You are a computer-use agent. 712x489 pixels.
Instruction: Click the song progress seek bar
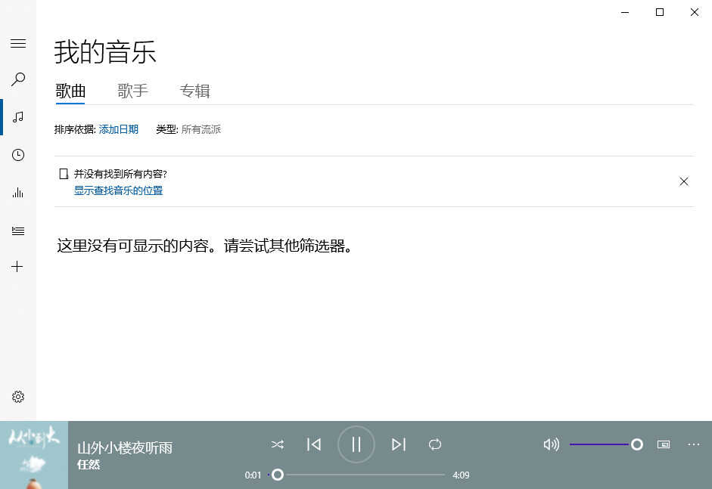pyautogui.click(x=356, y=475)
